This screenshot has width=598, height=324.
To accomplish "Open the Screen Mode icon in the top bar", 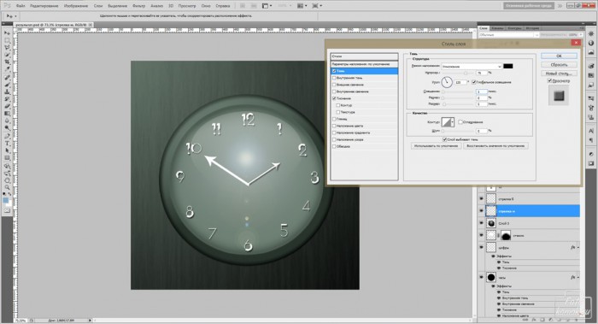I will tap(317, 6).
